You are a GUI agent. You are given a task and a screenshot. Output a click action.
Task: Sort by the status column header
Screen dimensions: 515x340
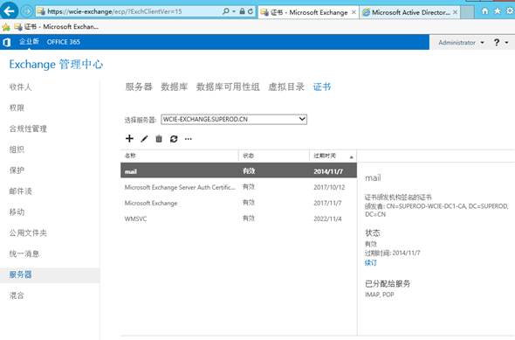[274, 156]
